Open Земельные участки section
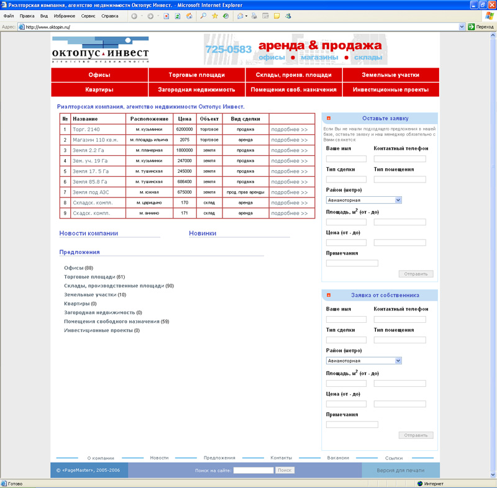 pos(391,75)
